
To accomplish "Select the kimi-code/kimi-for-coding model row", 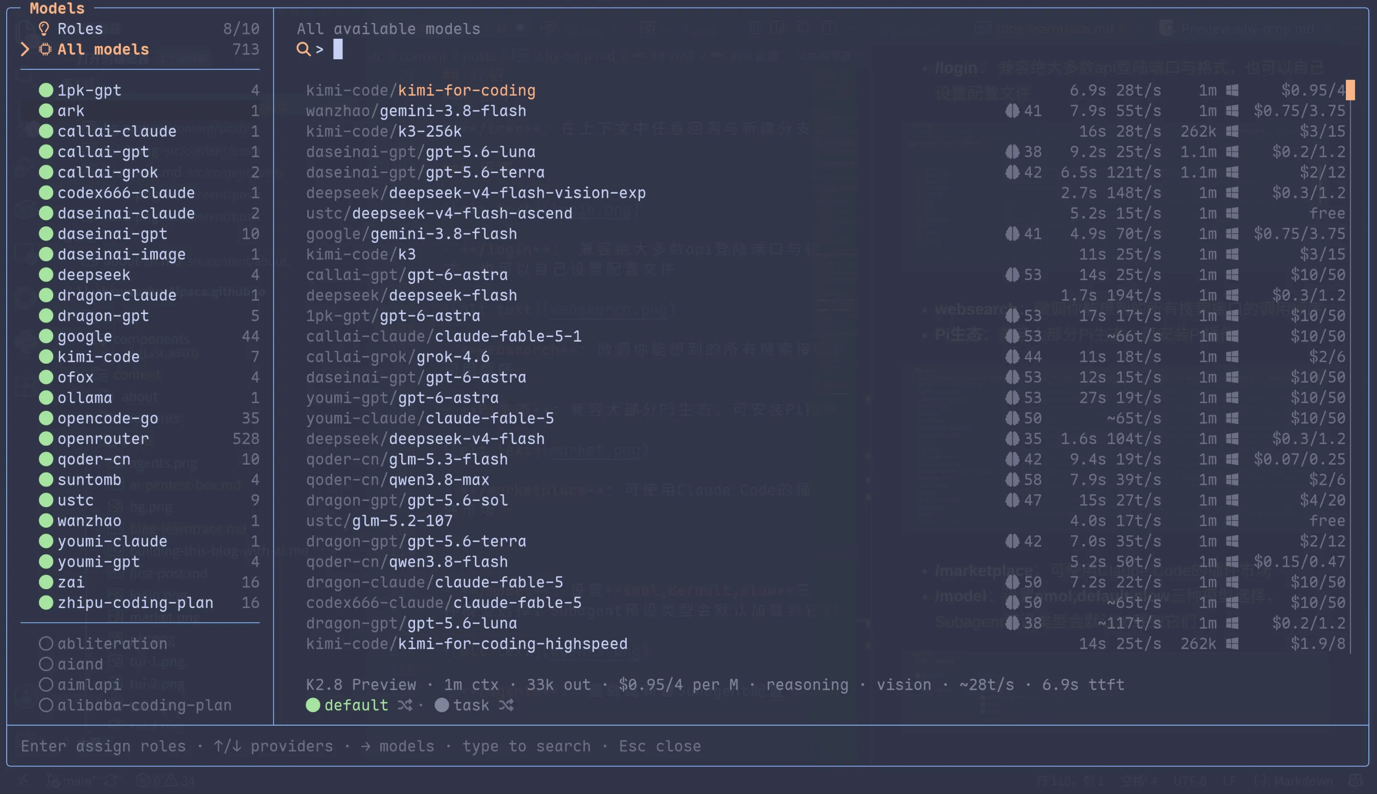I will [x=825, y=90].
